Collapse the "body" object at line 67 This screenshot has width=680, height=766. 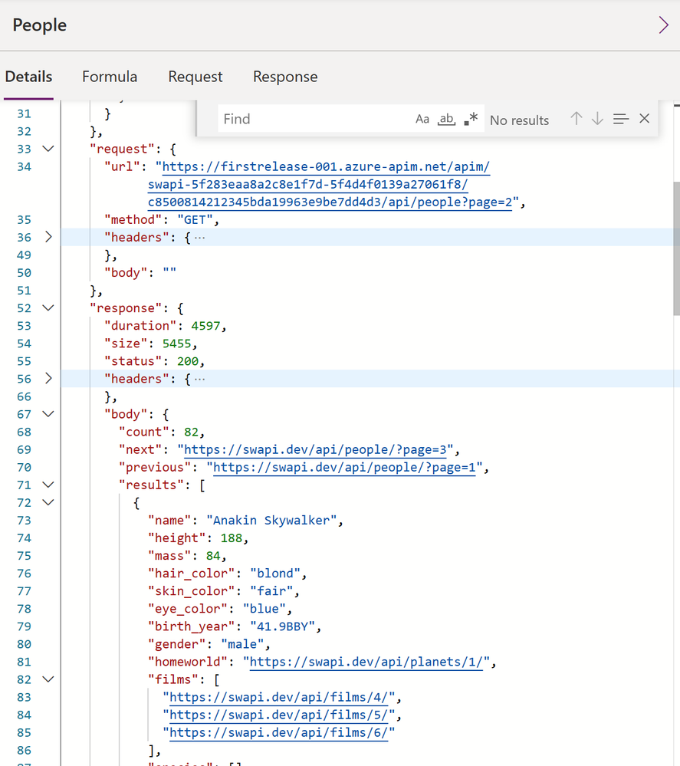(48, 414)
